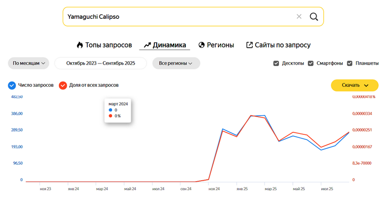The width and height of the screenshot is (386, 197).
Task: Click the flame icon for top queries
Action: pyautogui.click(x=80, y=45)
